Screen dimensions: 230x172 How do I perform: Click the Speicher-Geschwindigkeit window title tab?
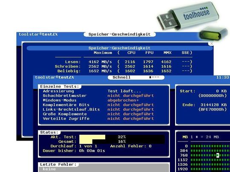coord(120,34)
